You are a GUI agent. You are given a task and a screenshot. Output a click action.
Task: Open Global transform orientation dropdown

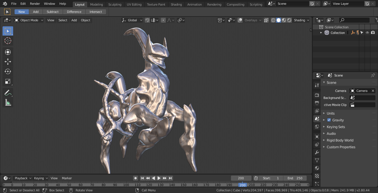pyautogui.click(x=132, y=20)
